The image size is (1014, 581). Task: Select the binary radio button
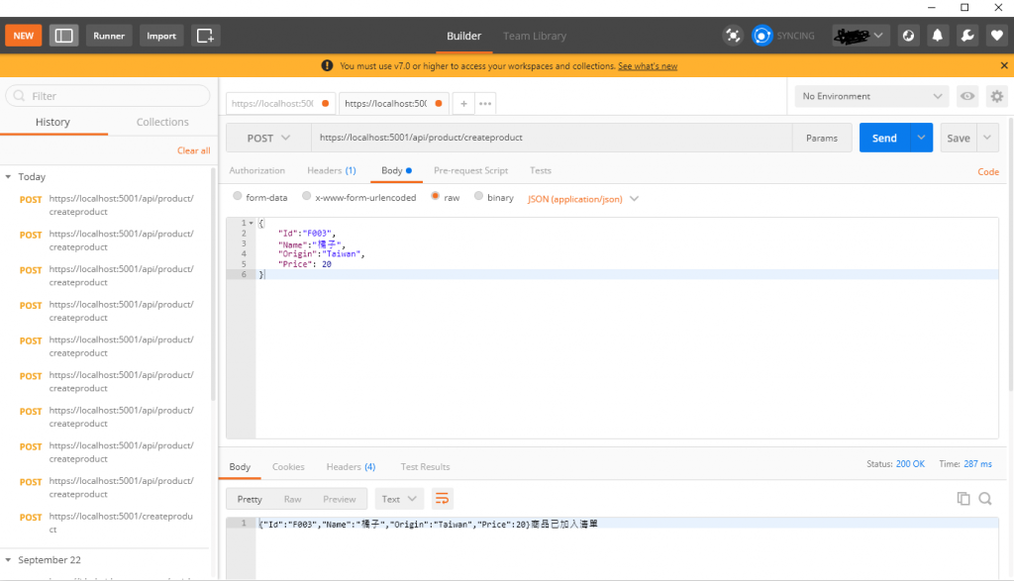[478, 196]
